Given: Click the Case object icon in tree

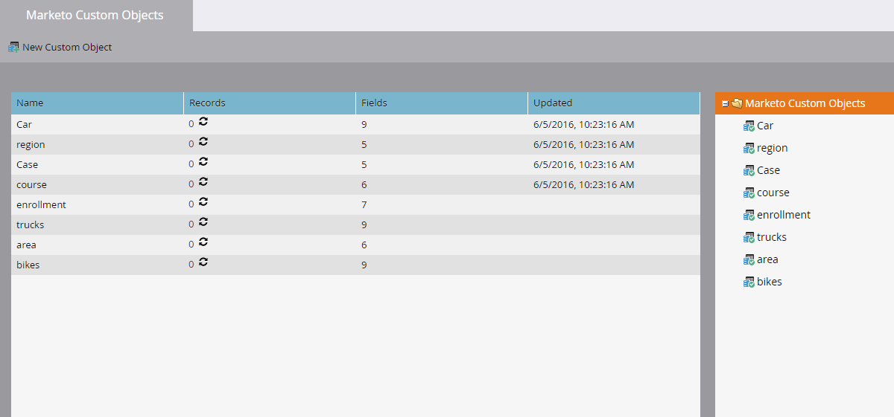Looking at the screenshot, I should 749,170.
